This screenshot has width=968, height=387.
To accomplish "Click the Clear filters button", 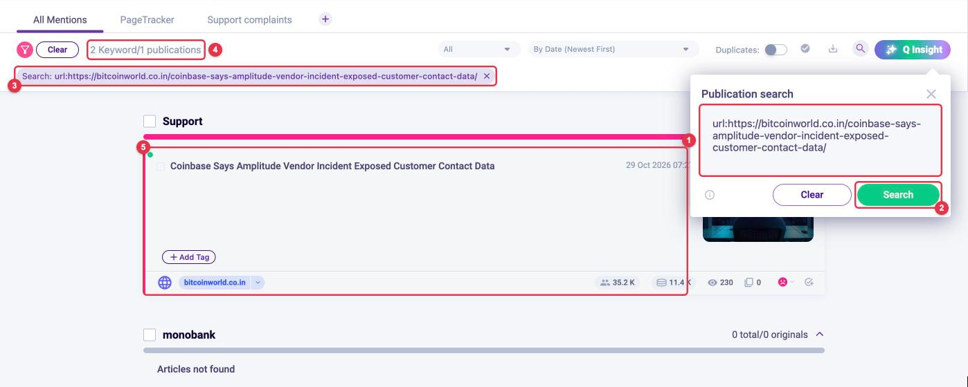I will pos(57,50).
